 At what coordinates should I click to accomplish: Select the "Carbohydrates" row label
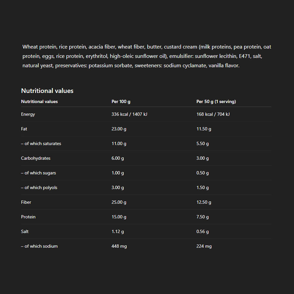[36, 158]
